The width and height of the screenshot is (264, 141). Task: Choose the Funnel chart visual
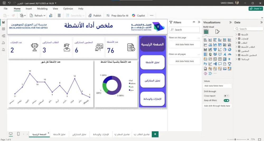tap(215, 50)
